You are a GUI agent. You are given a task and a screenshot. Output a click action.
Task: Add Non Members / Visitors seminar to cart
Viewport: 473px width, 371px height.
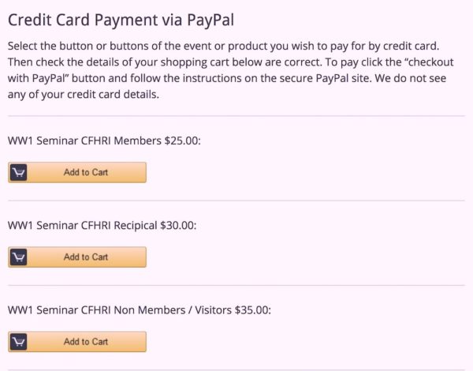(86, 342)
